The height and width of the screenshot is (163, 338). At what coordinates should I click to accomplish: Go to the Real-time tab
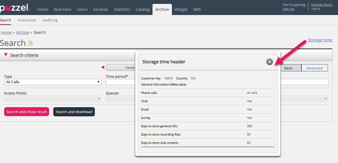click(x=63, y=9)
